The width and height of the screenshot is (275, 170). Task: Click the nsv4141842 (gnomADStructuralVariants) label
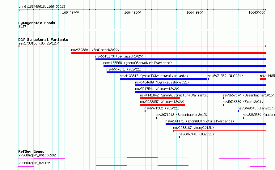click(174, 95)
